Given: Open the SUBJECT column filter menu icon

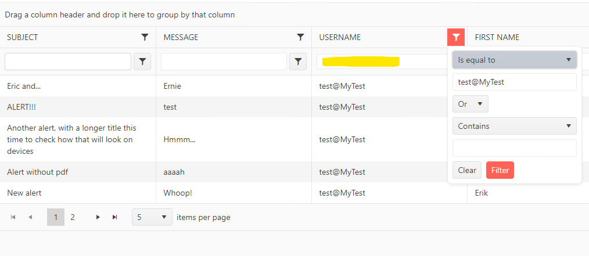Looking at the screenshot, I should (145, 37).
